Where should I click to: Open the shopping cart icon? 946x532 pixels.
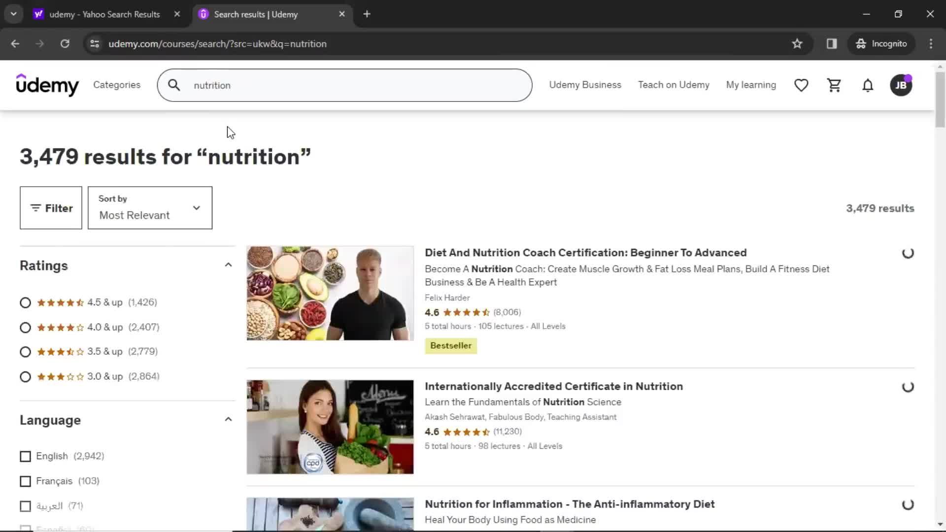tap(834, 85)
